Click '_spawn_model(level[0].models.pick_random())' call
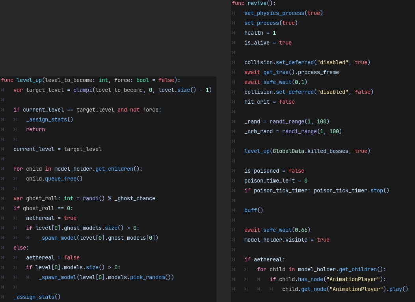 click(106, 277)
